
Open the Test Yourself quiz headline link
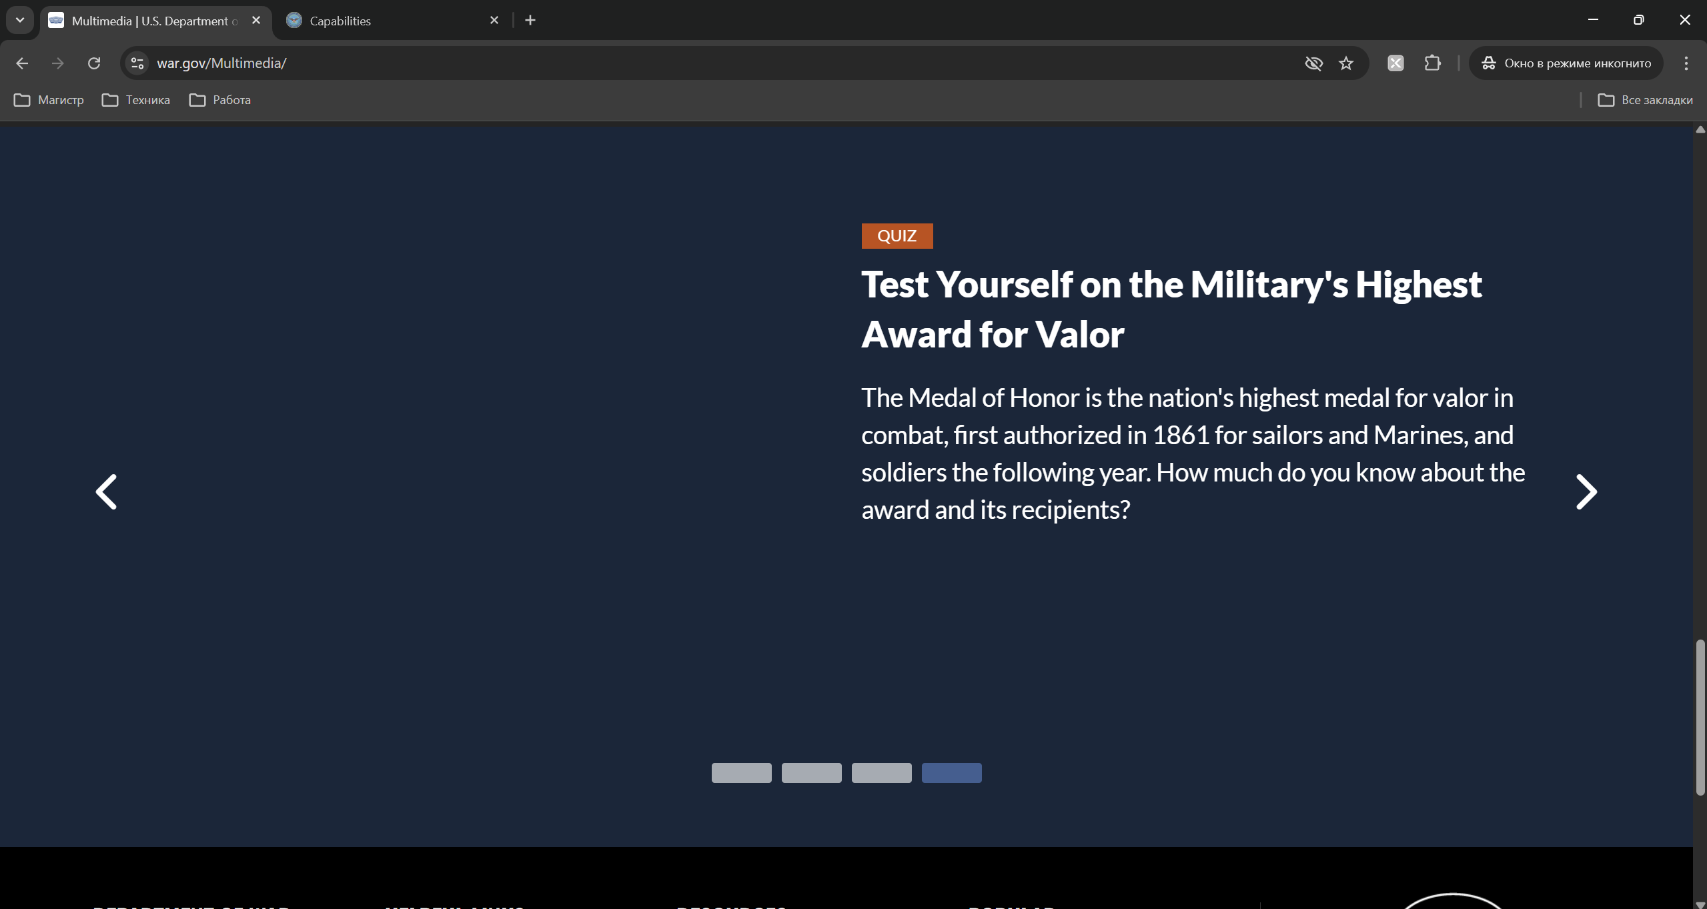1171,309
